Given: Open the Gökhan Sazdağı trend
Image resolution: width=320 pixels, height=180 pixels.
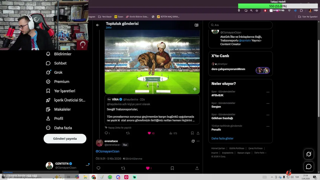Looking at the screenshot, I should click(222, 118).
